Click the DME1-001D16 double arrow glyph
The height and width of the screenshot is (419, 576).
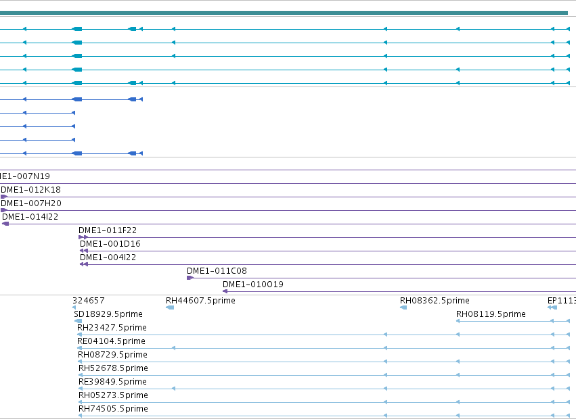point(84,251)
